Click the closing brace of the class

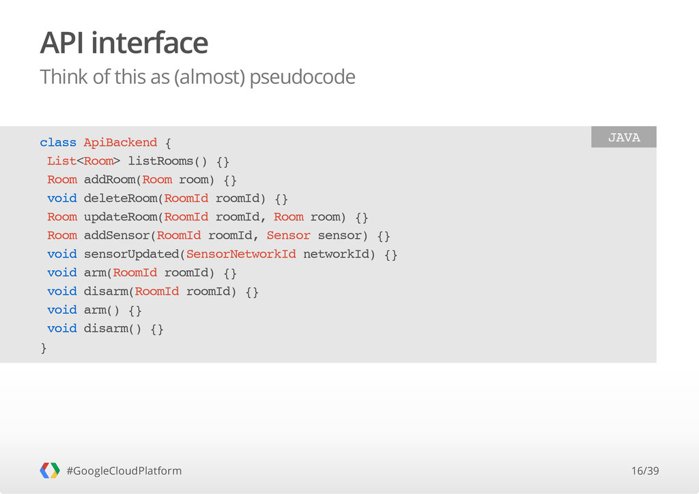pos(43,348)
